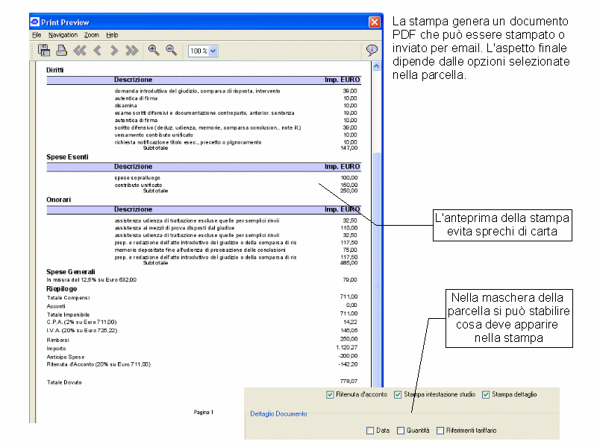Jump to last page with double-right arrows
This screenshot has width=597, height=447.
click(x=132, y=51)
